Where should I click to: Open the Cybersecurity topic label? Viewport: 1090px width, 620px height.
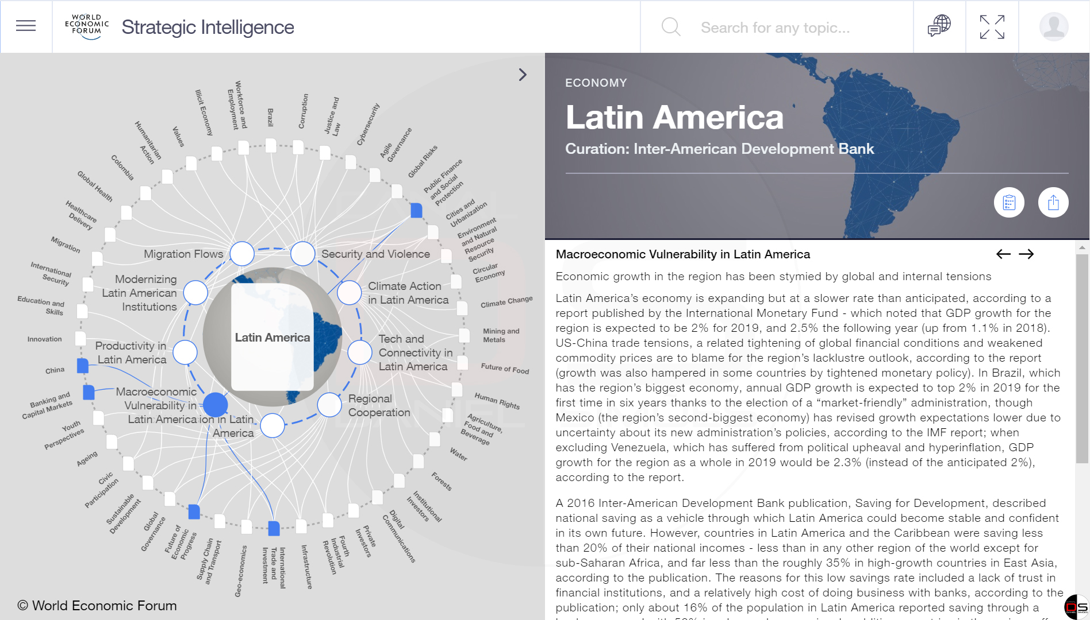click(x=369, y=124)
